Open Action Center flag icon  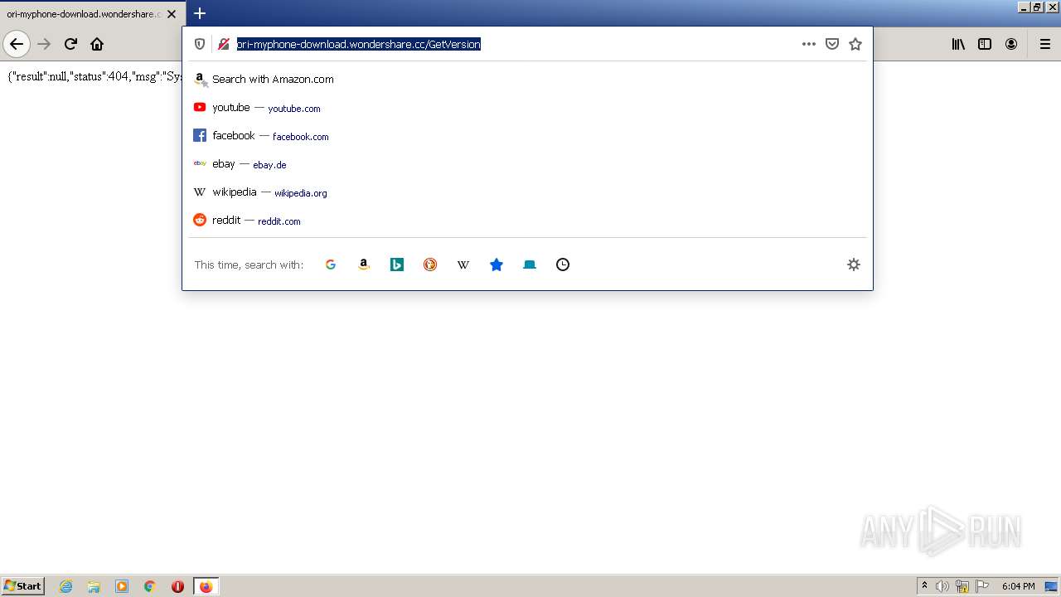pyautogui.click(x=982, y=586)
